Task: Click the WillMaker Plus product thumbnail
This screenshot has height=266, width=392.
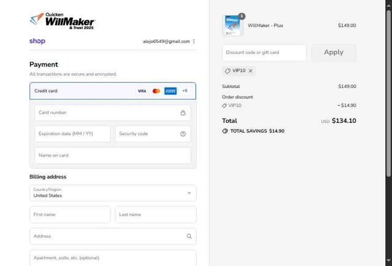Action: coord(233,26)
